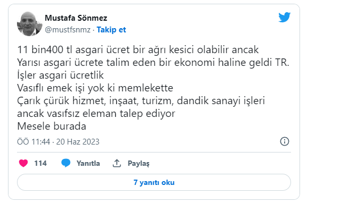The image size is (342, 203).
Task: Open the tweet info circle icon
Action: tap(285, 141)
